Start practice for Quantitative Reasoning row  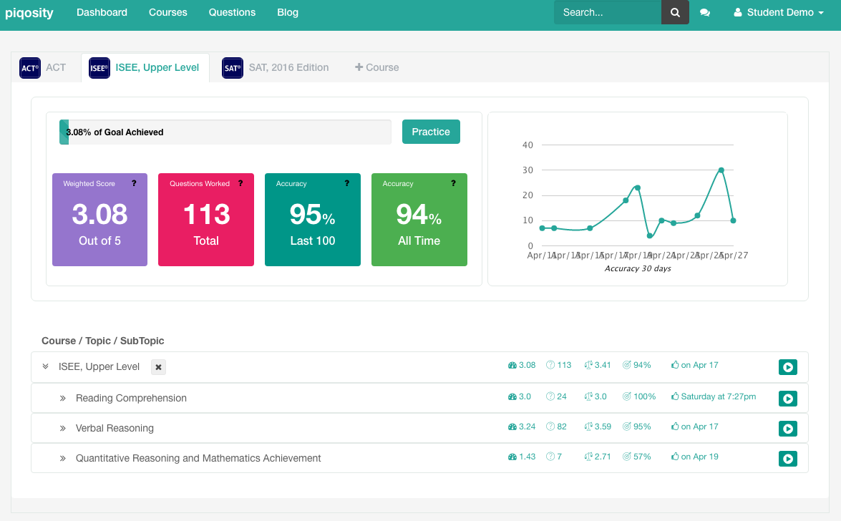[x=788, y=459]
